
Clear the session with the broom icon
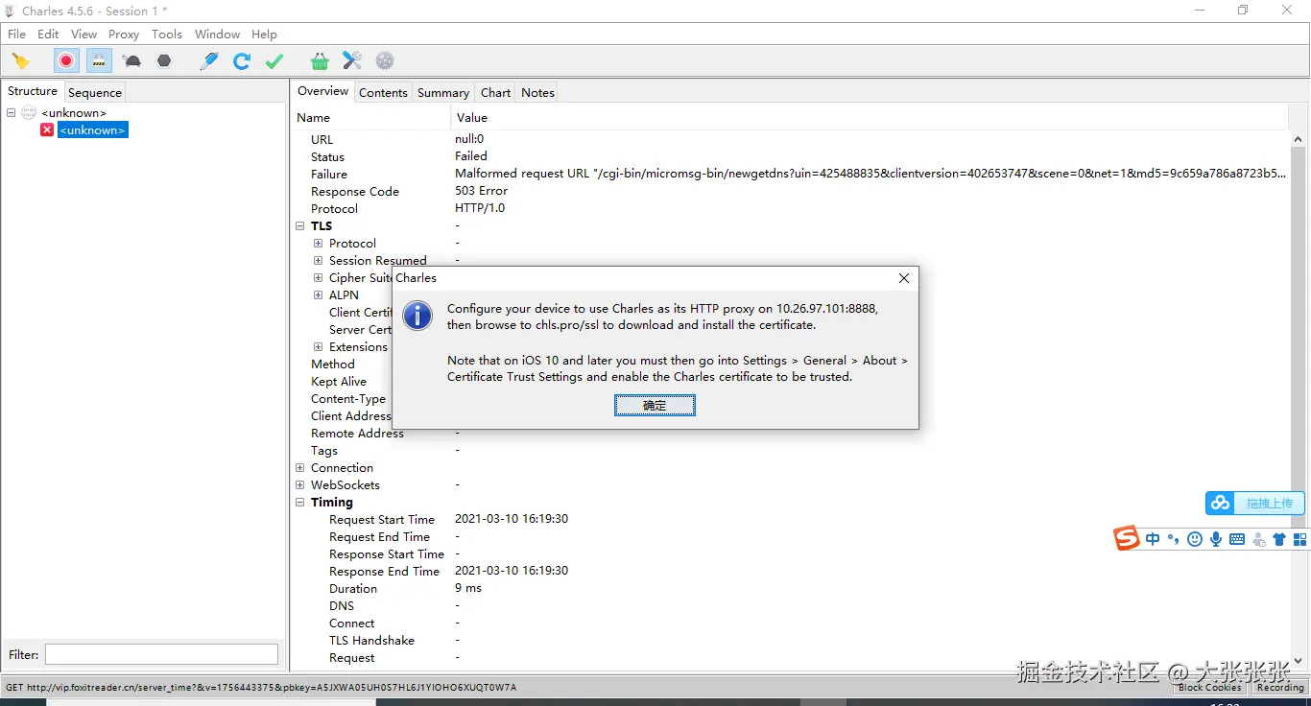click(x=20, y=61)
